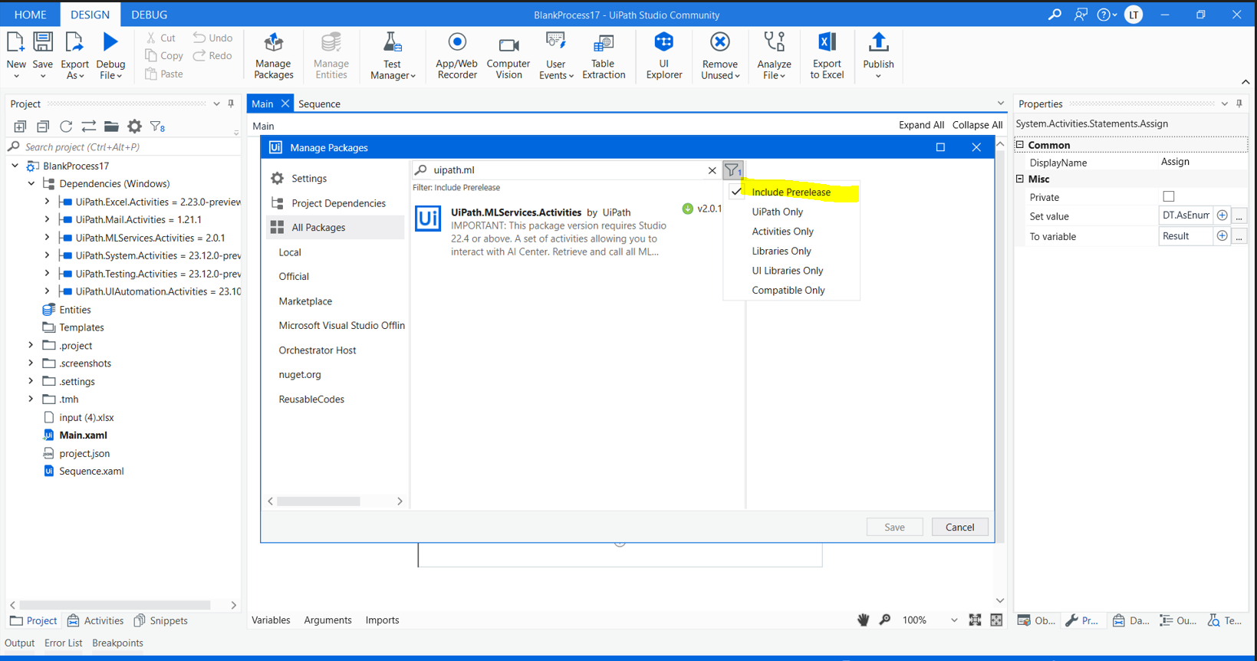Image resolution: width=1257 pixels, height=661 pixels.
Task: Open User Events in ribbon
Action: point(556,55)
